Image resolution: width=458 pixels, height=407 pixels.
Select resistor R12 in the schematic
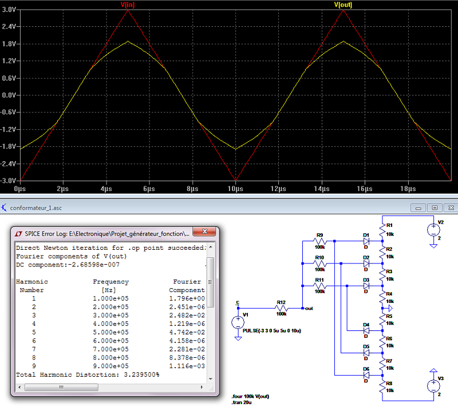281,308
